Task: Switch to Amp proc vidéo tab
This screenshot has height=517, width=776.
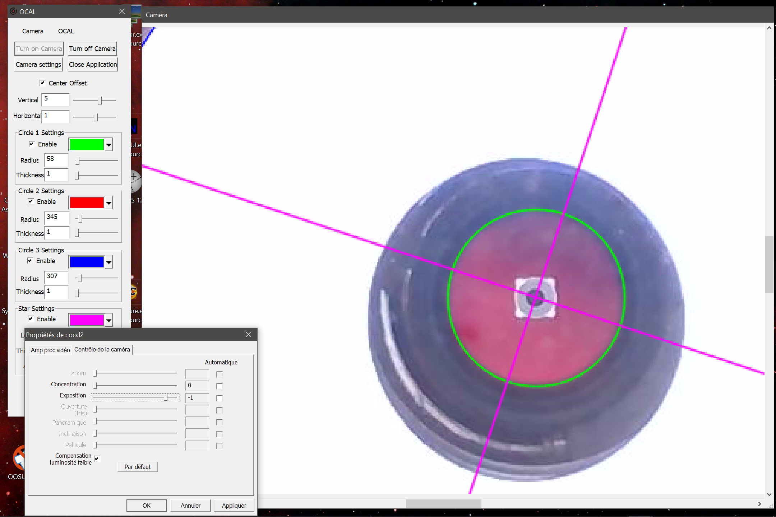Action: (x=50, y=350)
